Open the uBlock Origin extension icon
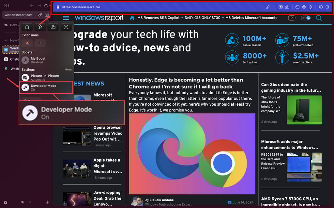 pyautogui.click(x=27, y=43)
